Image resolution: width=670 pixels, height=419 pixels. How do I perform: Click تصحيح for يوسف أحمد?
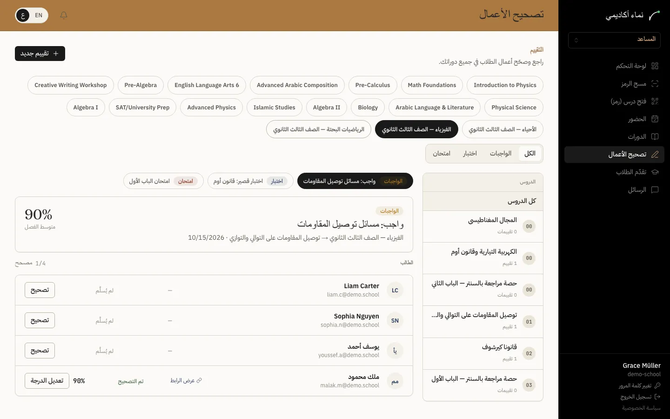(40, 351)
